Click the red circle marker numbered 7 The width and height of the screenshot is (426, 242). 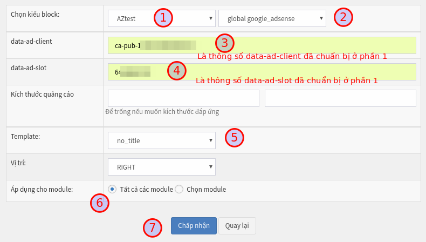(x=153, y=227)
